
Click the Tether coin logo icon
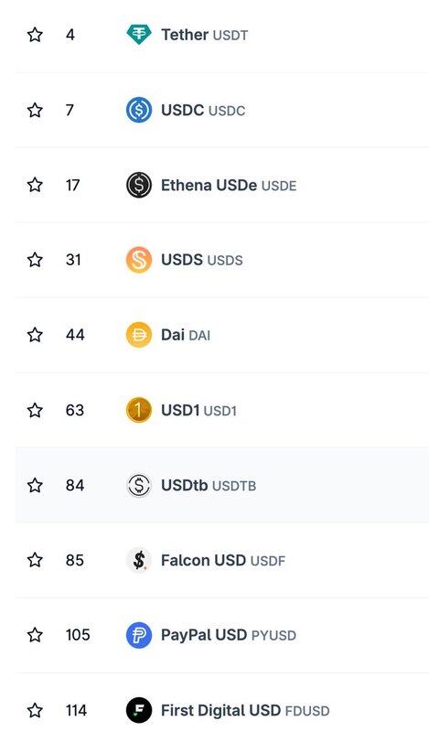[x=139, y=35]
